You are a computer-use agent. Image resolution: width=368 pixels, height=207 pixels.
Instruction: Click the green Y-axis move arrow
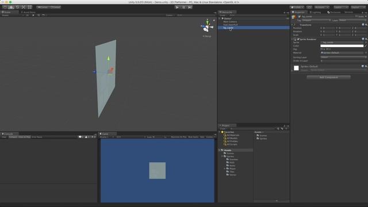point(109,58)
